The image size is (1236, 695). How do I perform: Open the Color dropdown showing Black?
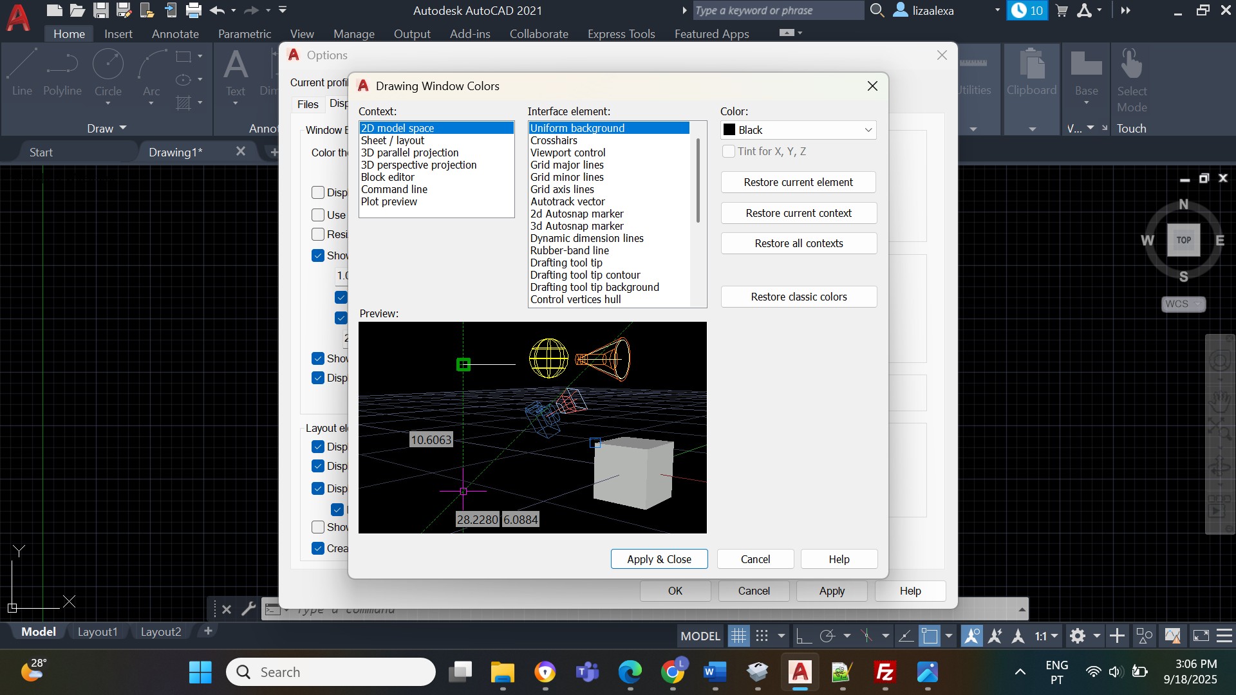click(798, 130)
